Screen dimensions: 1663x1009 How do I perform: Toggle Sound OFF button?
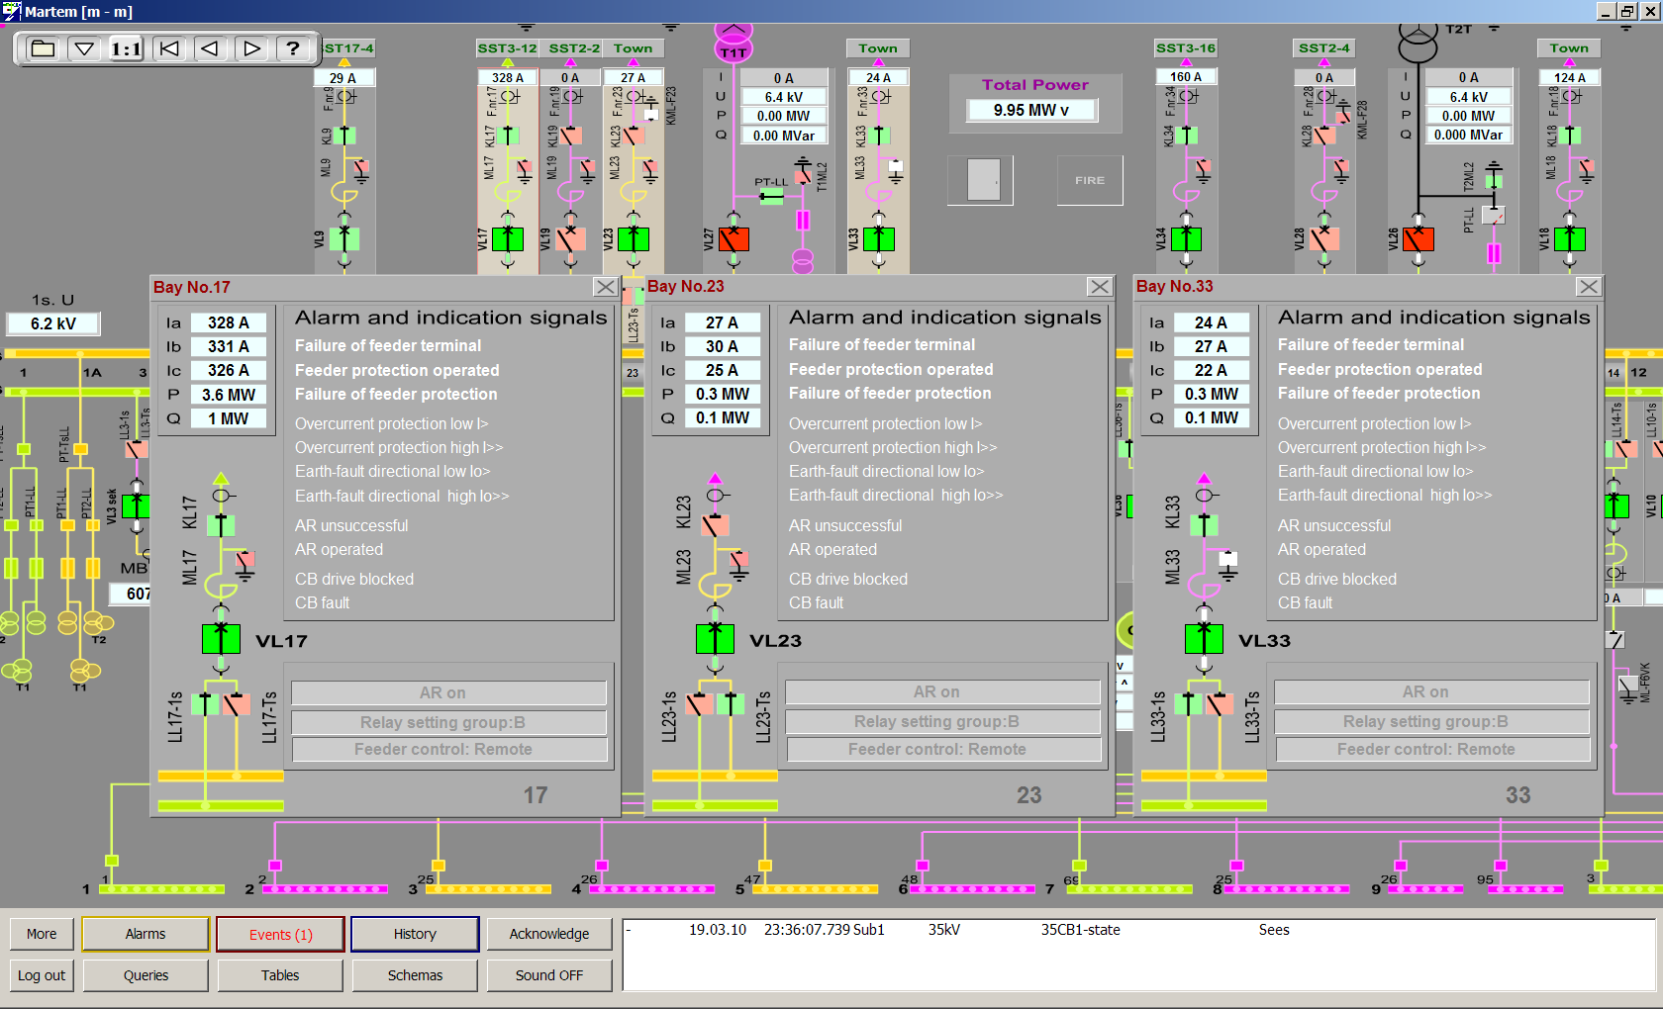tap(548, 975)
